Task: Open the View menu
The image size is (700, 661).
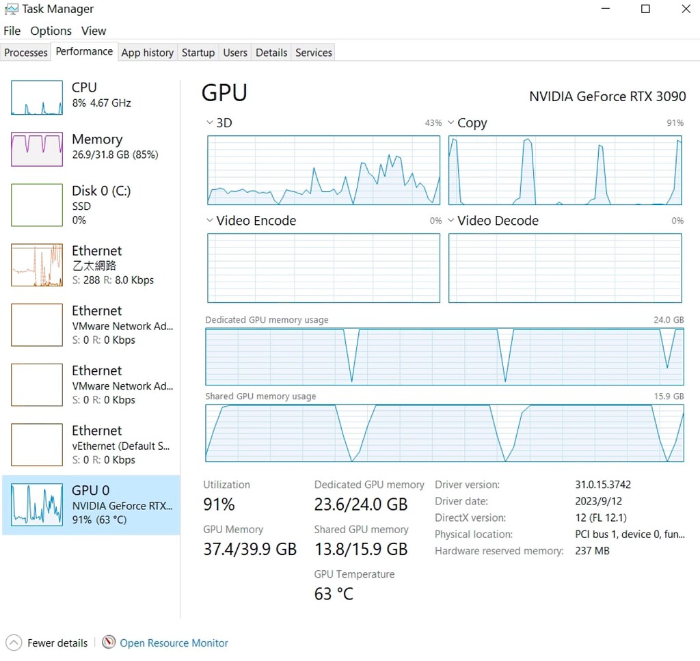Action: (94, 31)
